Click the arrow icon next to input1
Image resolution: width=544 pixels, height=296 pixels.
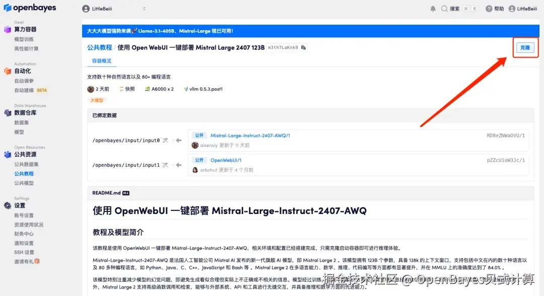pos(179,165)
